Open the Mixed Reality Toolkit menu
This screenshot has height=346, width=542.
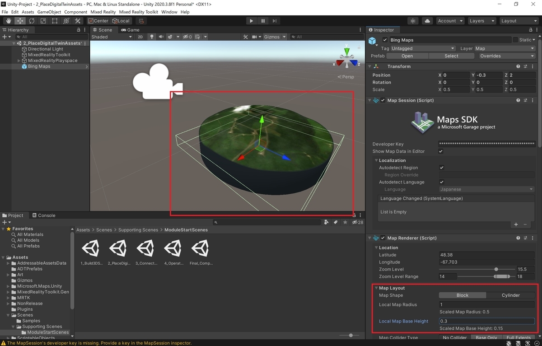click(x=139, y=12)
